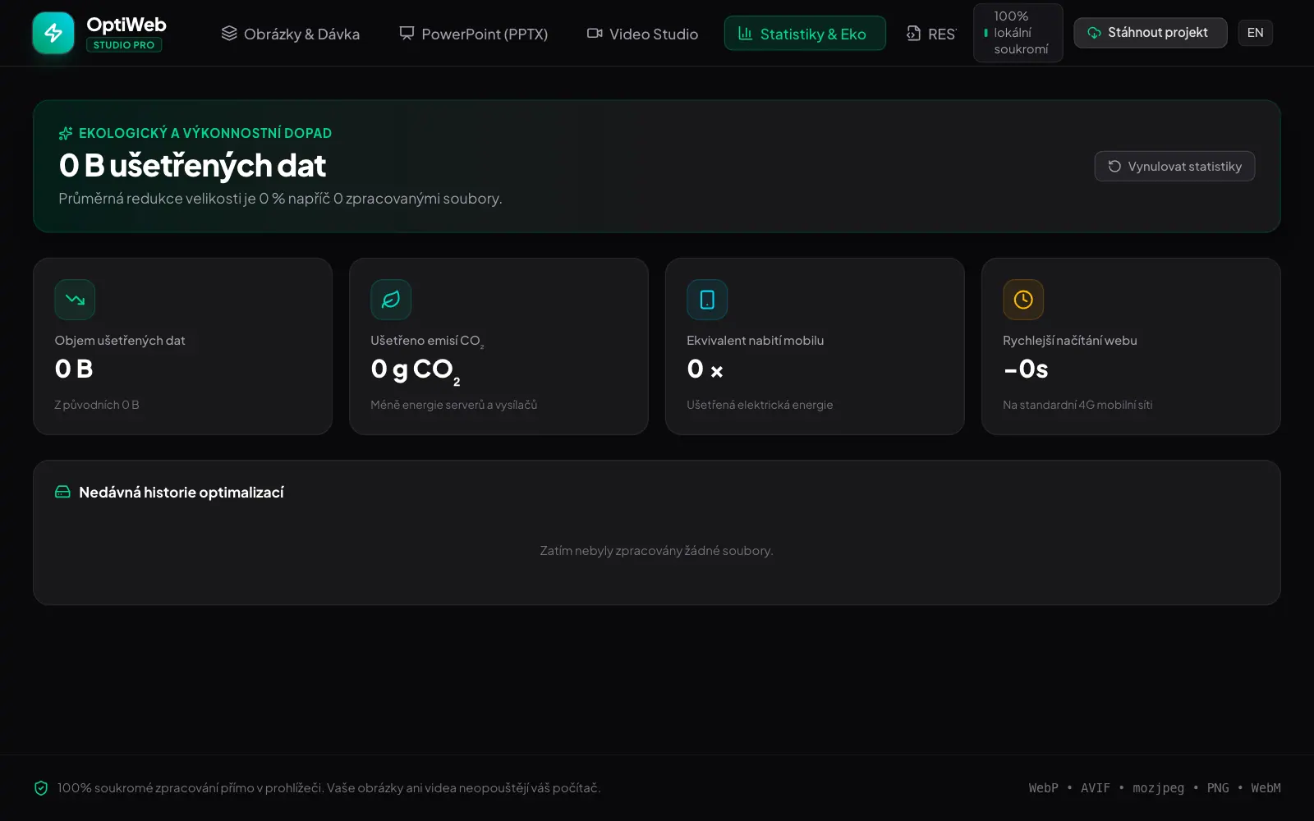Click the Průměrná redukce velikosti description text
The width and height of the screenshot is (1314, 821).
pyautogui.click(x=280, y=199)
